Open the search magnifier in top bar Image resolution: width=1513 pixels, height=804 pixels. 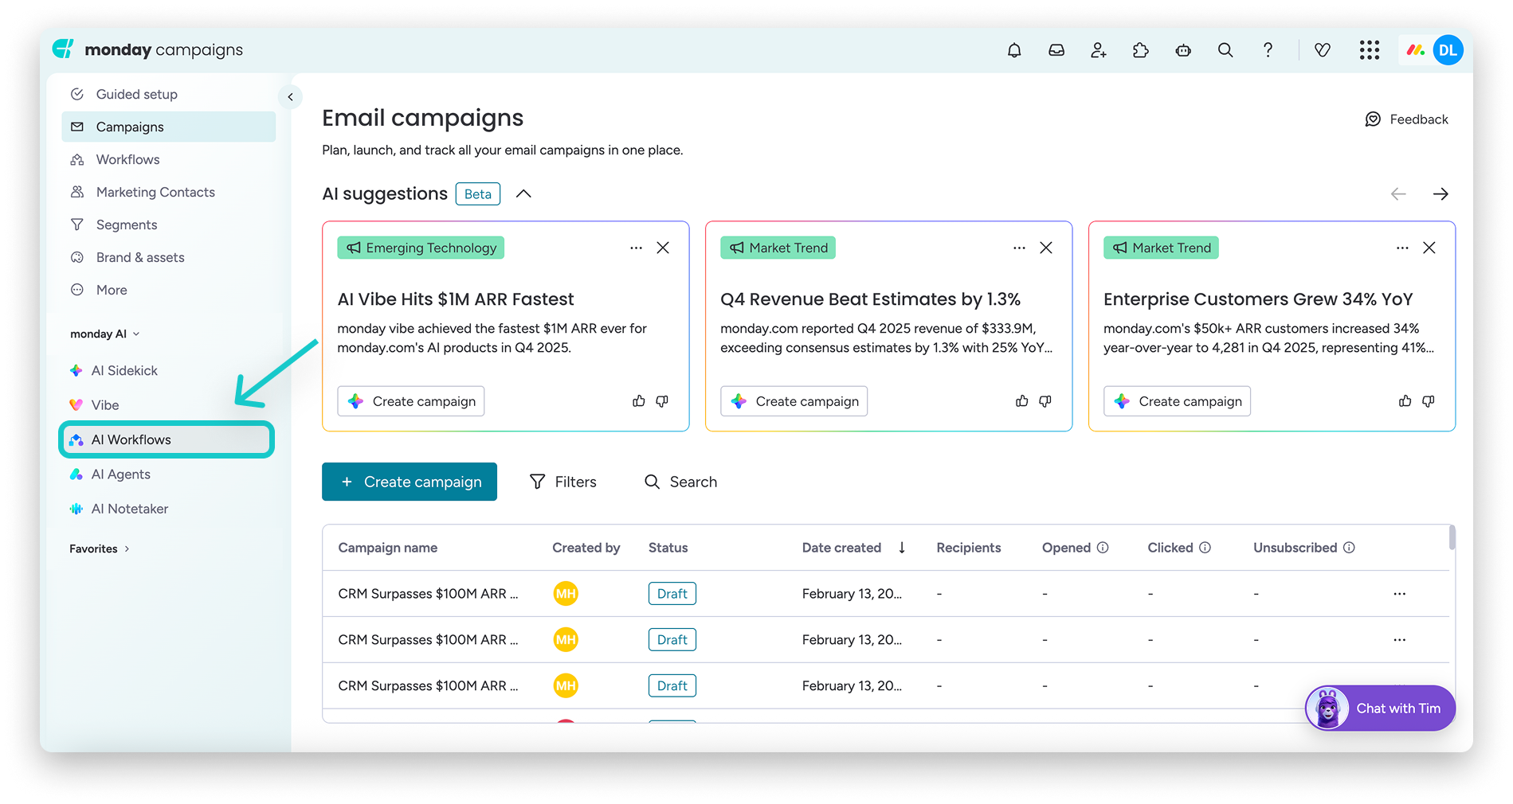[x=1225, y=50]
